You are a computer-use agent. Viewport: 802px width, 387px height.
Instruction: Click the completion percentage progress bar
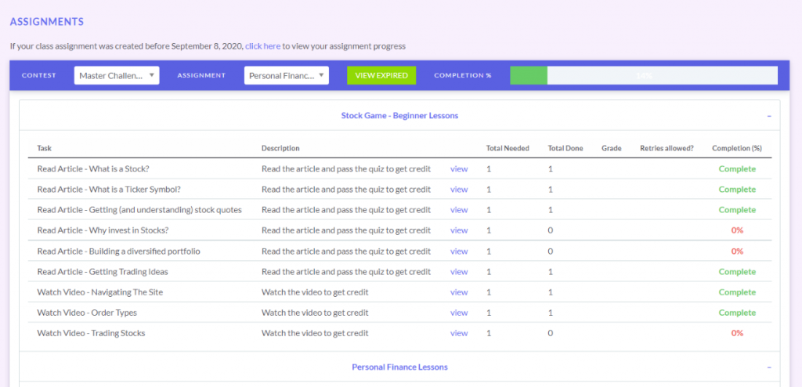pyautogui.click(x=644, y=75)
